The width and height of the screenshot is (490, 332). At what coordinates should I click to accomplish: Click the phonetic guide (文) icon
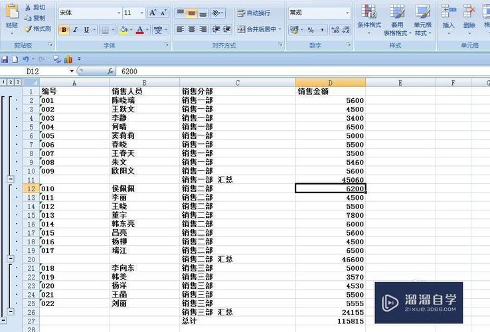point(158,30)
